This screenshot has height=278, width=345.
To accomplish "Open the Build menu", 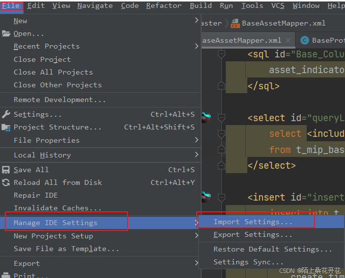I will (x=201, y=6).
